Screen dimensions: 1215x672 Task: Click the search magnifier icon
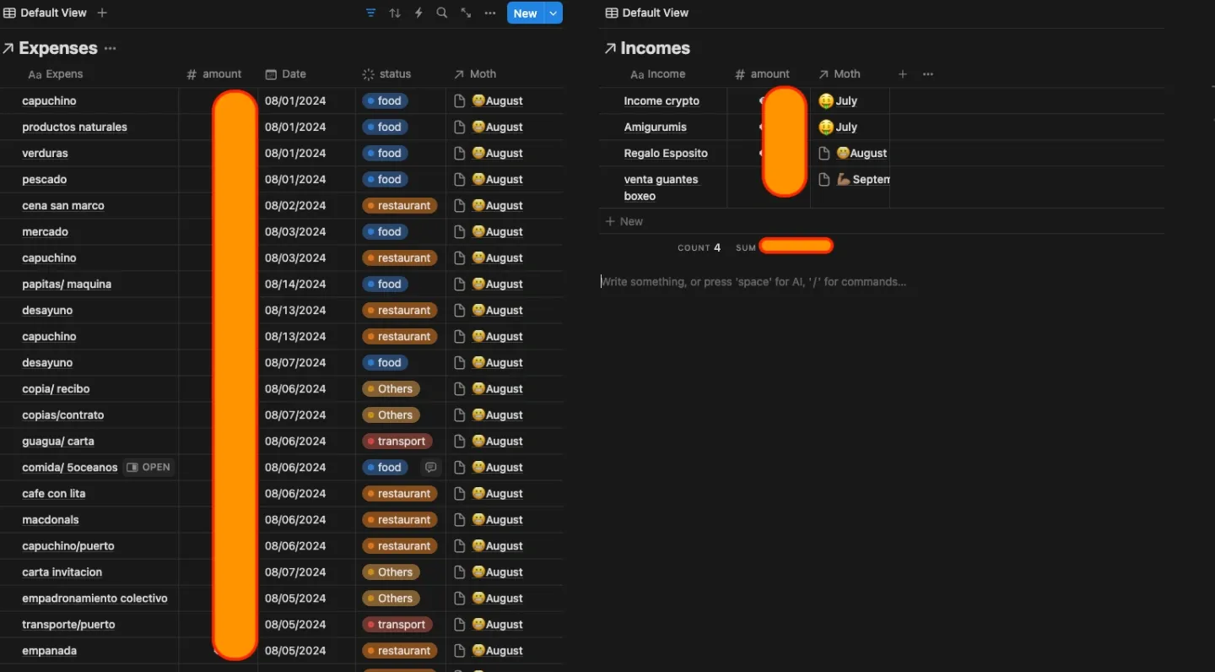click(442, 14)
